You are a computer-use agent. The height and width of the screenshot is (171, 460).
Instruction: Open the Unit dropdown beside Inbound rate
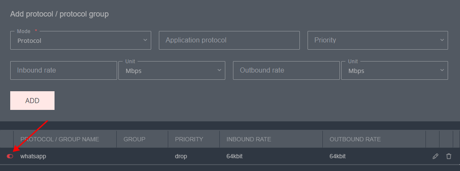[x=175, y=70]
